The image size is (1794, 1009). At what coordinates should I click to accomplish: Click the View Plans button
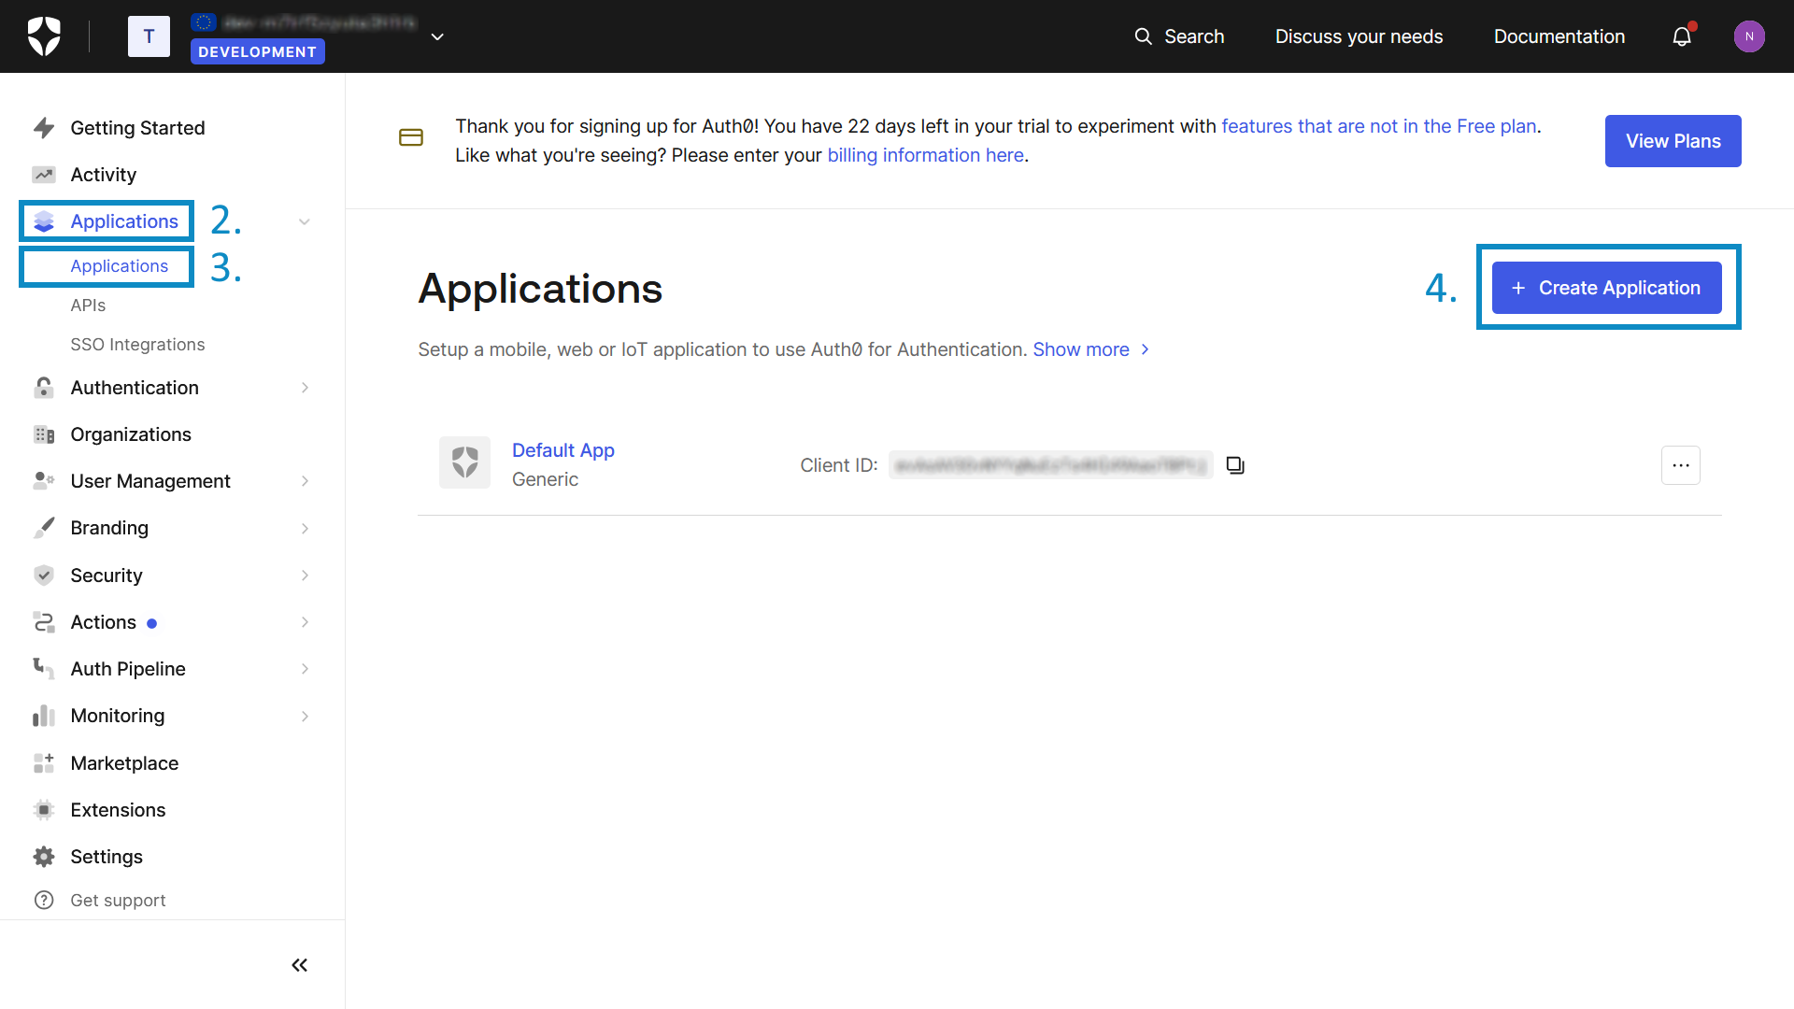[x=1673, y=141]
